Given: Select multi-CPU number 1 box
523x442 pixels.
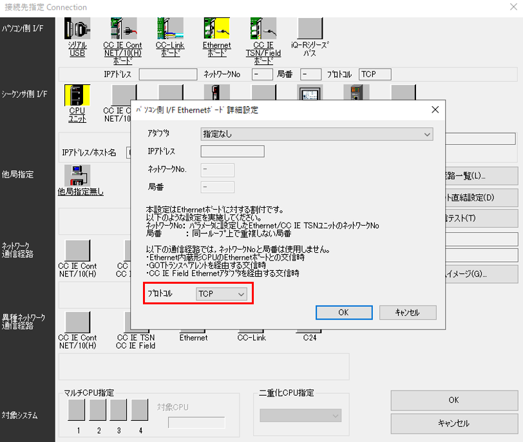Looking at the screenshot, I should tap(77, 410).
